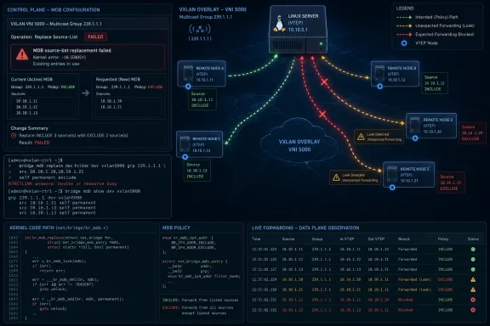The image size is (490, 326).
Task: Click the red warning triangle in MDB error
Action: coord(22,54)
